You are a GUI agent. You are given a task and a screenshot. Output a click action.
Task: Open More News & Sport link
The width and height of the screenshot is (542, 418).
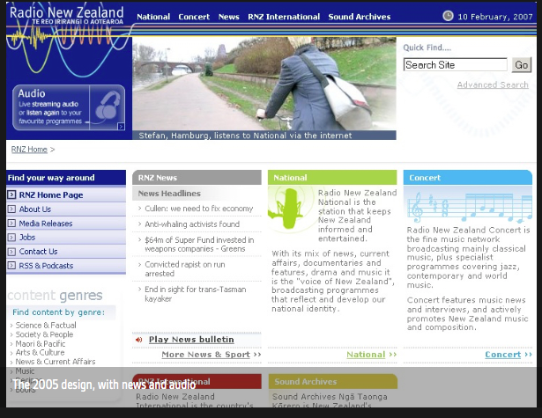(x=205, y=355)
